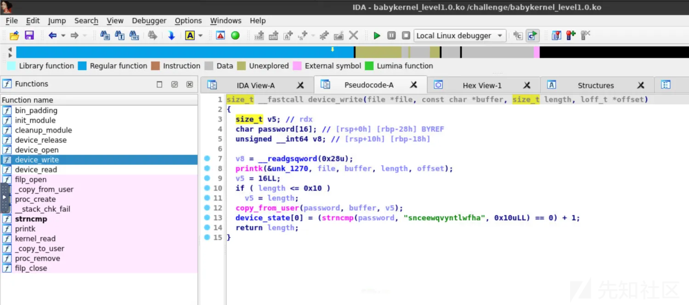Image resolution: width=689 pixels, height=305 pixels.
Task: Click the add breakpoint icon
Action: coord(571,35)
